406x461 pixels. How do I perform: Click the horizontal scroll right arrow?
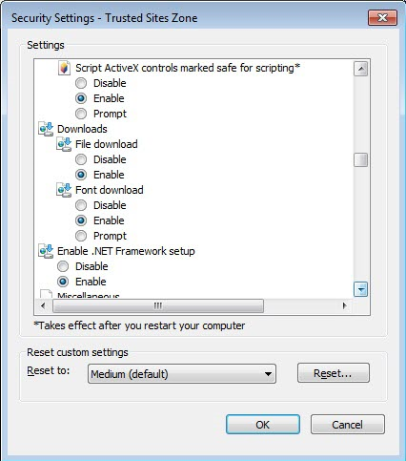[345, 305]
